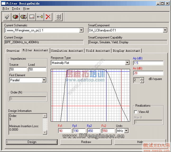Viewport: 171px width, 152px height.
Task: Open the View menu
Action: point(26,8)
